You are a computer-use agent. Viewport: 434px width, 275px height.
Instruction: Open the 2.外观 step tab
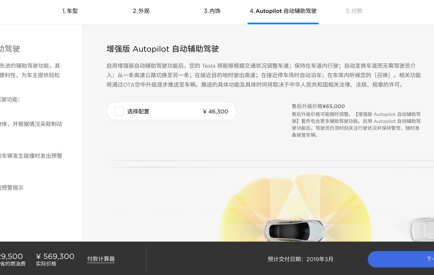tap(141, 11)
